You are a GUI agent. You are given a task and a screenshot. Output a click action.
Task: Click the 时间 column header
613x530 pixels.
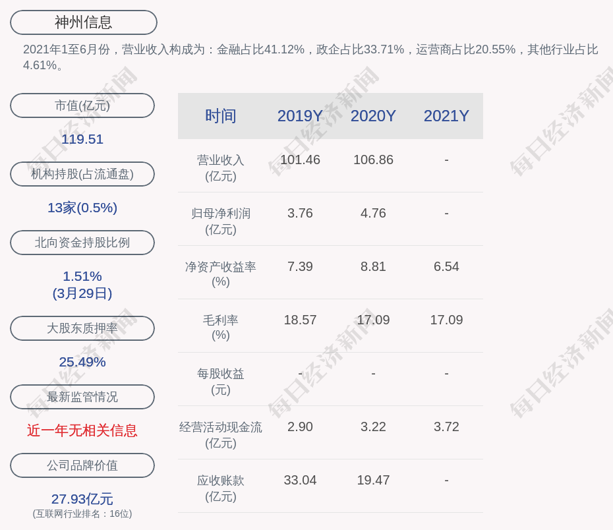tap(221, 116)
